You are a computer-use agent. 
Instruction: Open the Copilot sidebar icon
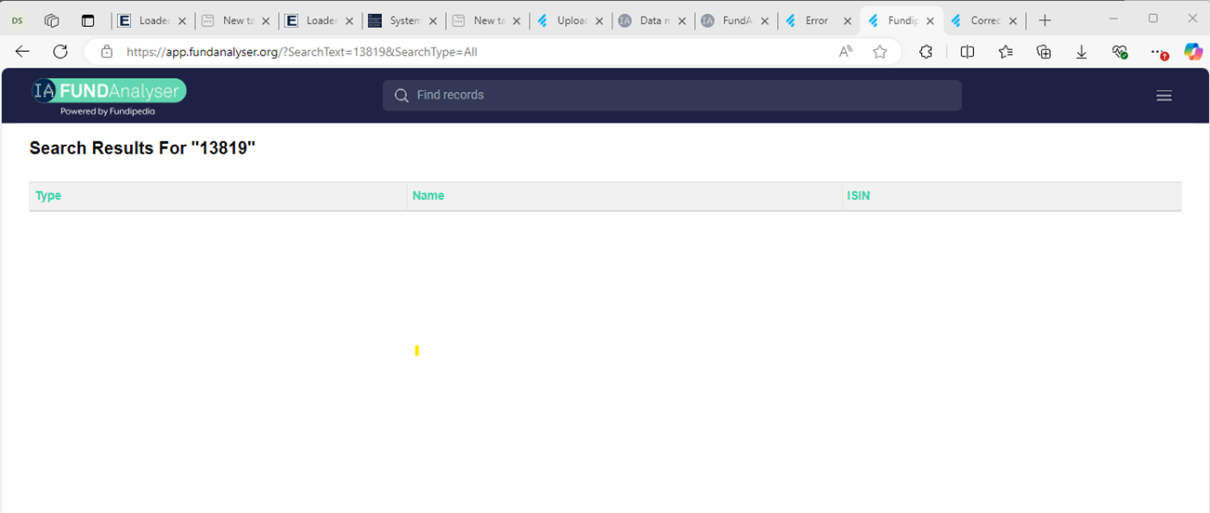pos(1192,52)
